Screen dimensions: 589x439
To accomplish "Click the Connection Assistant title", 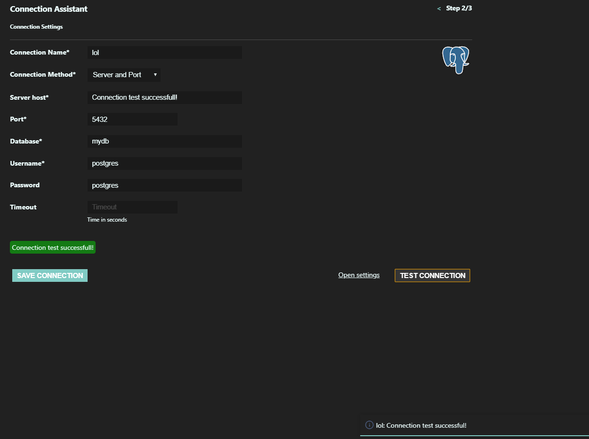I will pyautogui.click(x=48, y=8).
